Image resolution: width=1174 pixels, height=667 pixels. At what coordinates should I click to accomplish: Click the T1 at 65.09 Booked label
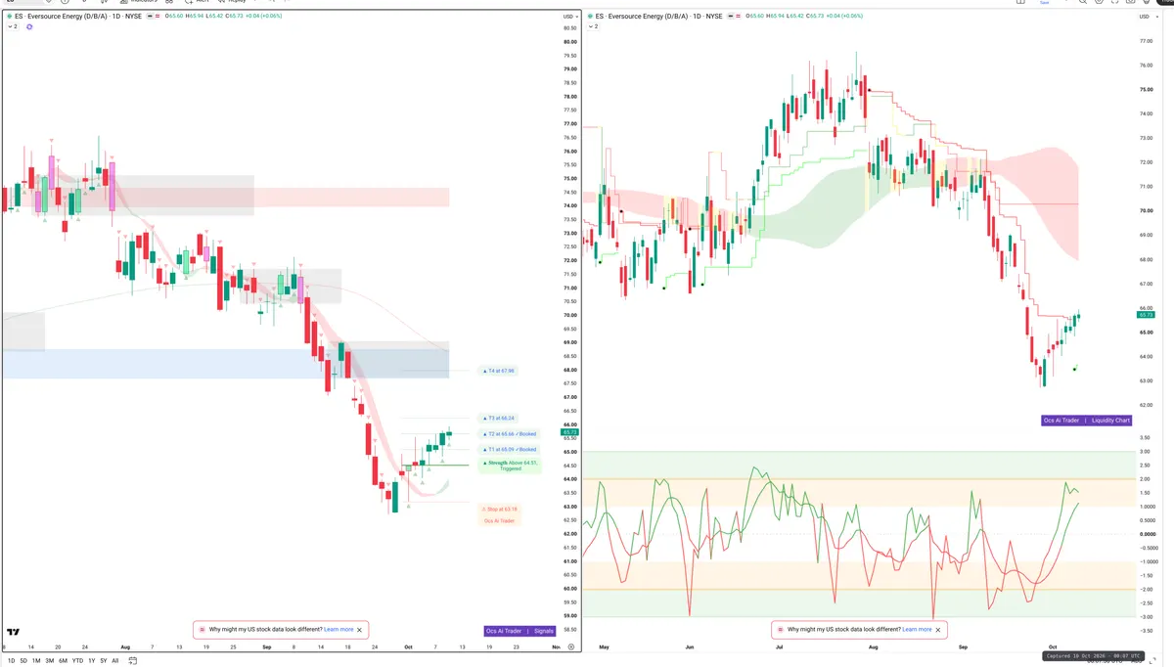point(509,449)
